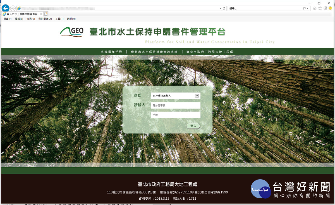The width and height of the screenshot is (335, 205).
Task: Click the browser forward arrow button
Action: [13, 8]
